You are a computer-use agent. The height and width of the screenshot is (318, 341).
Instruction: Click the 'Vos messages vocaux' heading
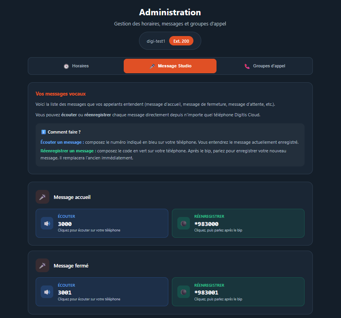point(60,94)
